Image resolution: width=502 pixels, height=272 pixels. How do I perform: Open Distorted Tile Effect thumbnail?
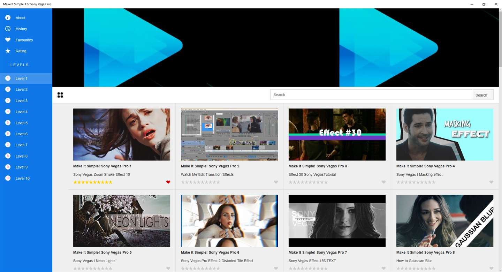tap(229, 221)
